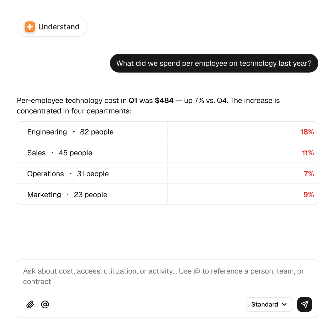This screenshot has width=335, height=335.
Task: Select the Operations 31 people row
Action: click(167, 174)
